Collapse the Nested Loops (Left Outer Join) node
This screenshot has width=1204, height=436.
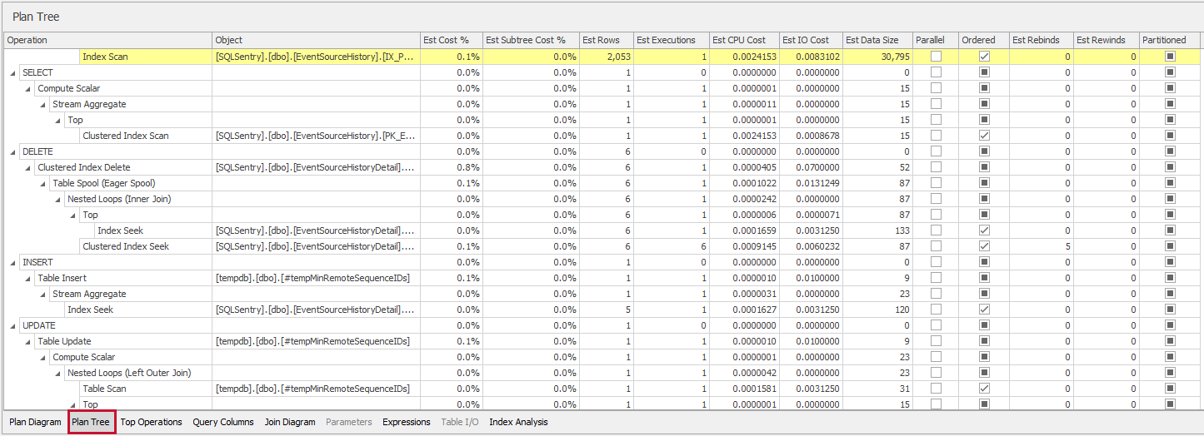[57, 373]
